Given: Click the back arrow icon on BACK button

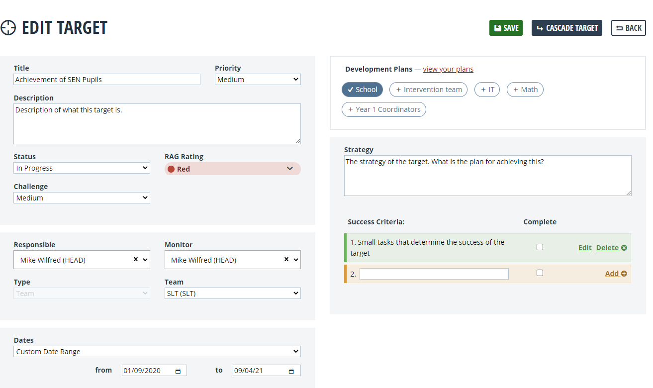Looking at the screenshot, I should (618, 28).
